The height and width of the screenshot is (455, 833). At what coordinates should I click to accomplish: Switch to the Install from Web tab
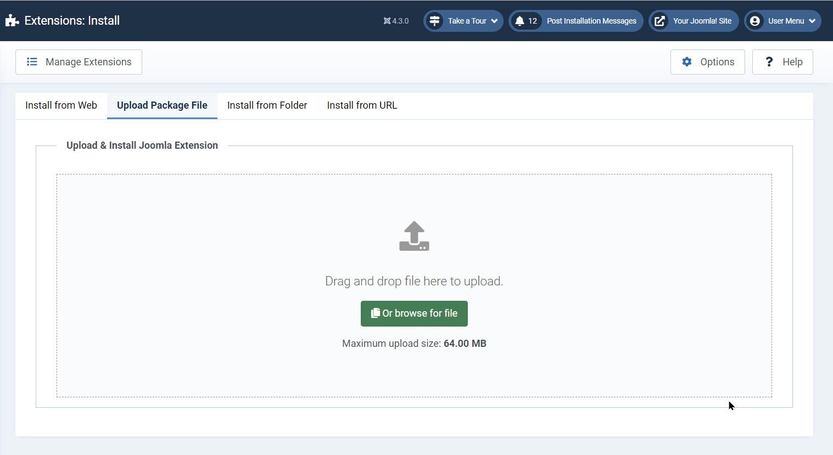61,105
